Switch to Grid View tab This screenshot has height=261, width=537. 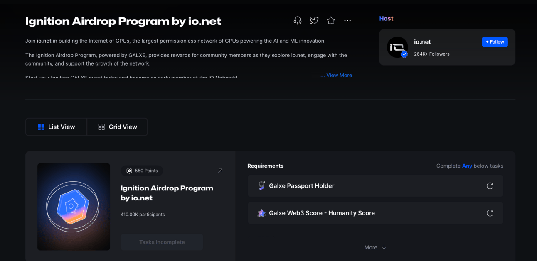(x=117, y=127)
